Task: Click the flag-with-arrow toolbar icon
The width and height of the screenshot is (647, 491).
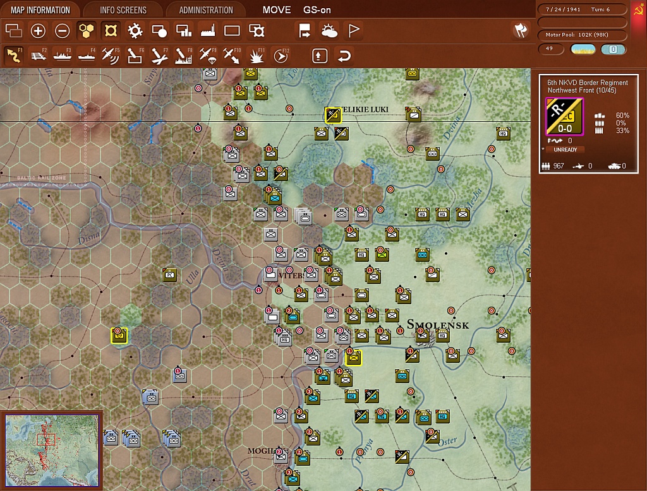Action: point(305,31)
